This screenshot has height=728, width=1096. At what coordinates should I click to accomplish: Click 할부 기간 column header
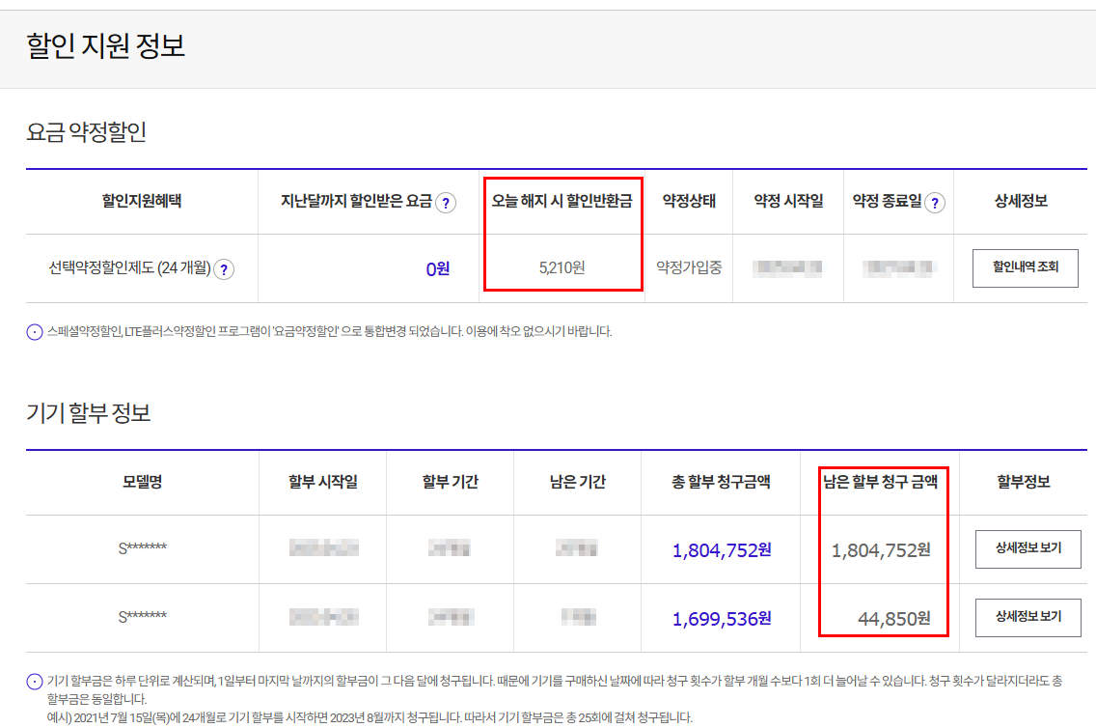click(451, 481)
